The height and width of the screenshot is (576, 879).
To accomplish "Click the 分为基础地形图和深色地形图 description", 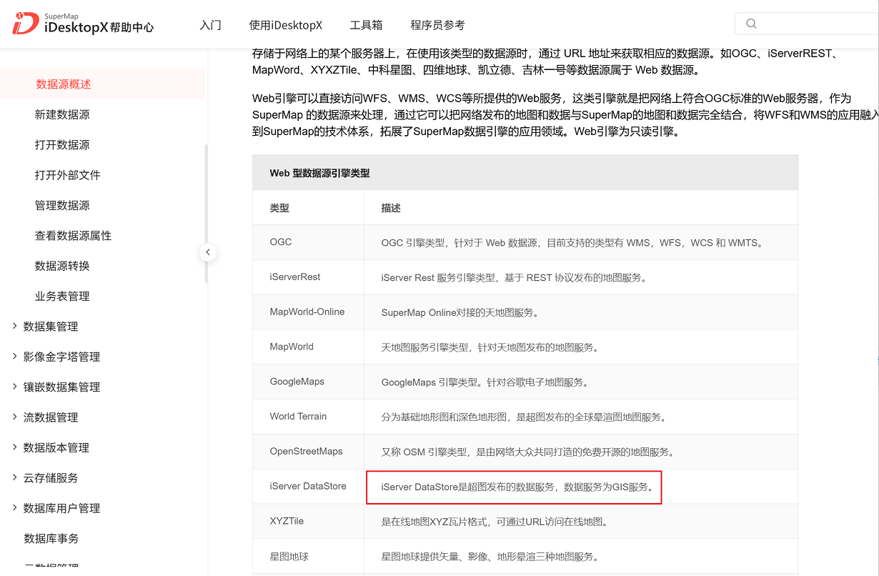I will (x=525, y=417).
